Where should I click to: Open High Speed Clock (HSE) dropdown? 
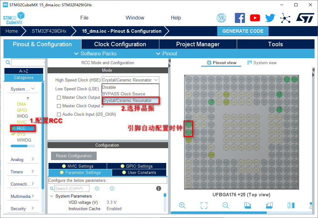[130, 80]
